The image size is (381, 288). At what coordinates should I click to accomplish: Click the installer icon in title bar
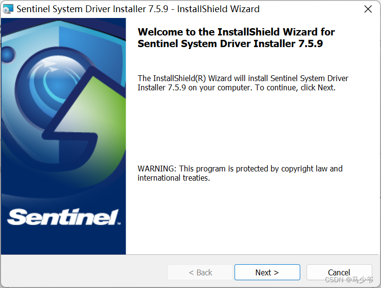coord(8,9)
